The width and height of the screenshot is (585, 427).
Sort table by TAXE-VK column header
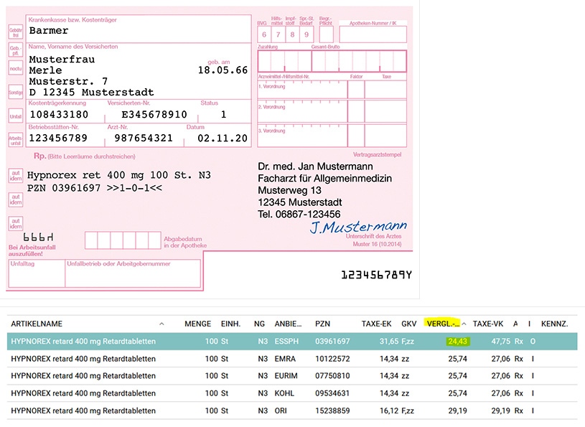pyautogui.click(x=488, y=324)
